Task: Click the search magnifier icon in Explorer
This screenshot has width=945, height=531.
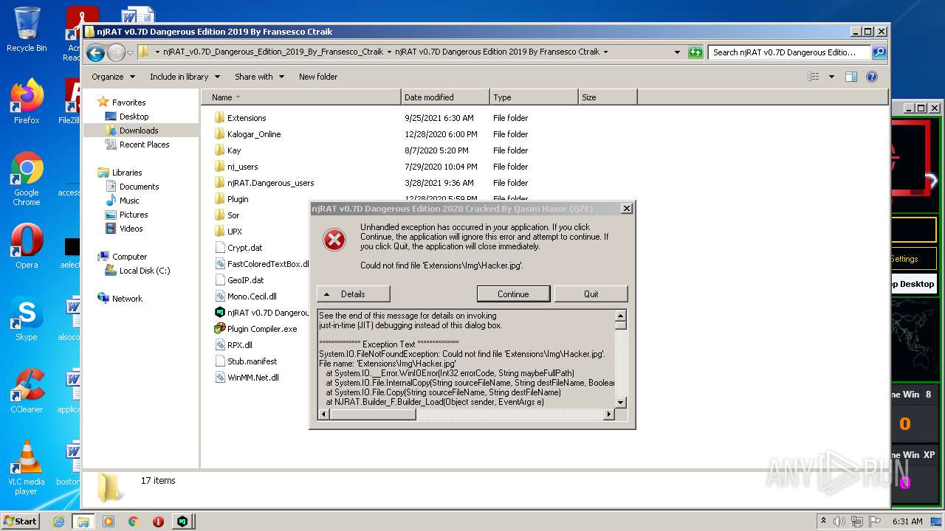Action: pyautogui.click(x=879, y=52)
